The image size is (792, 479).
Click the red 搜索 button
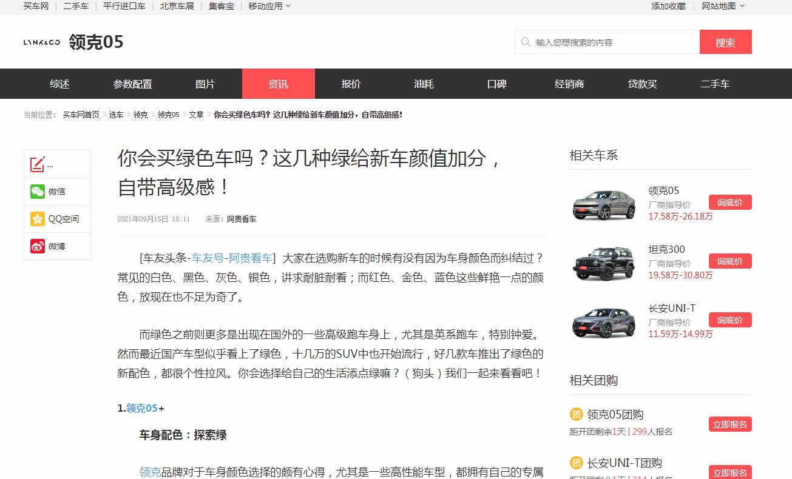tap(726, 42)
